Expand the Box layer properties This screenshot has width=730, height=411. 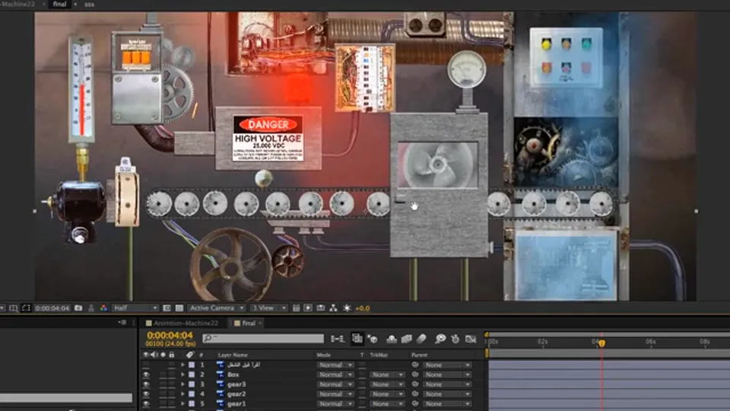182,374
